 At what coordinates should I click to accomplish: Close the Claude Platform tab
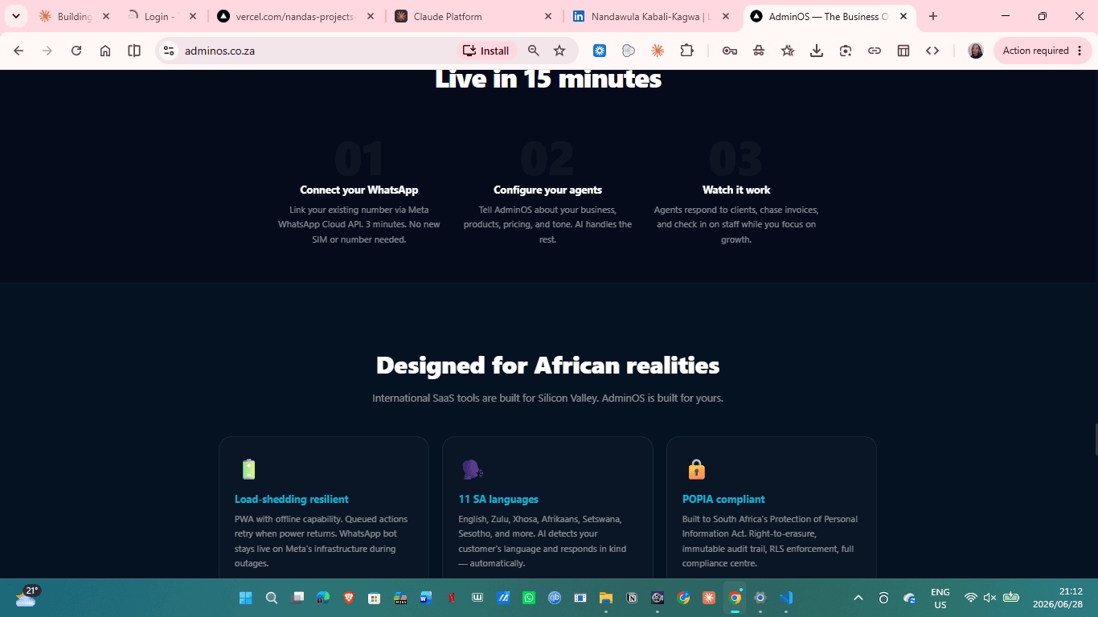[548, 16]
